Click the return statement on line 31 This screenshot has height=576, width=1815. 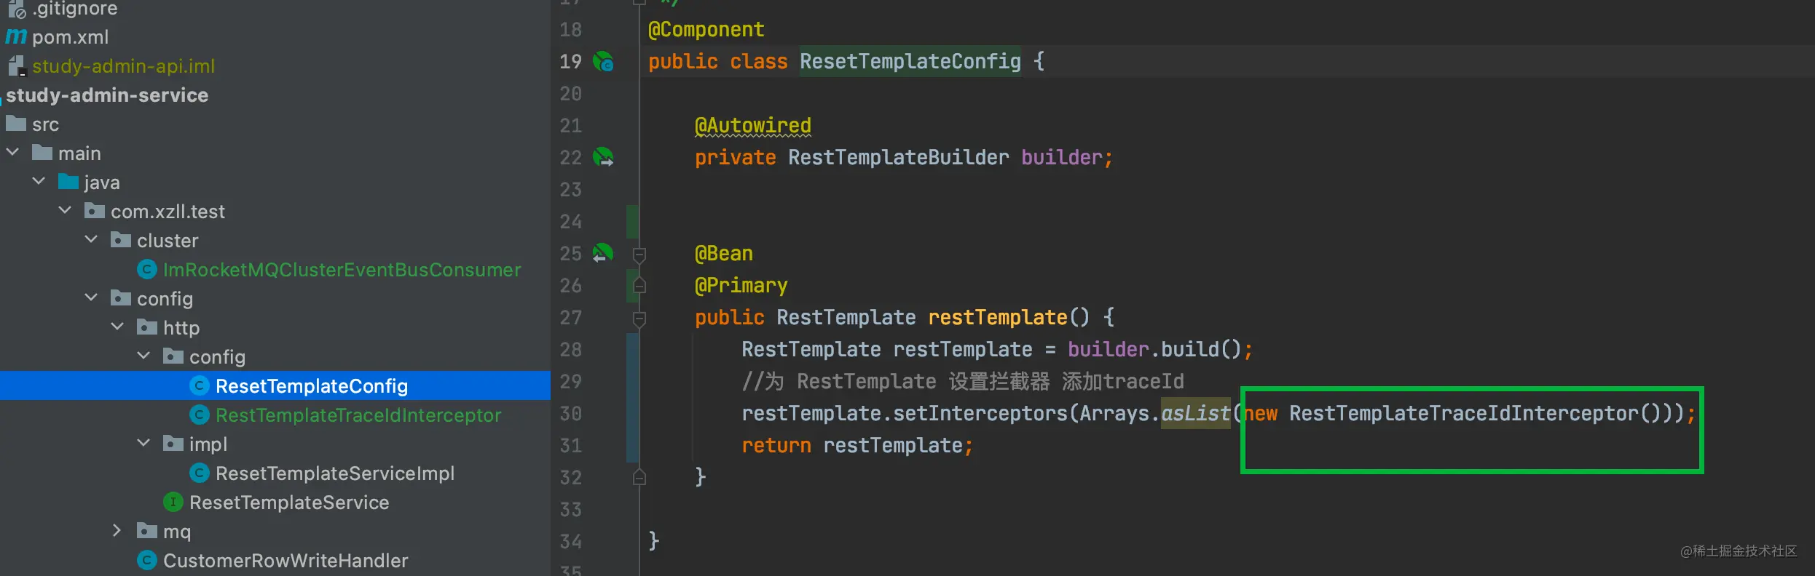857,446
